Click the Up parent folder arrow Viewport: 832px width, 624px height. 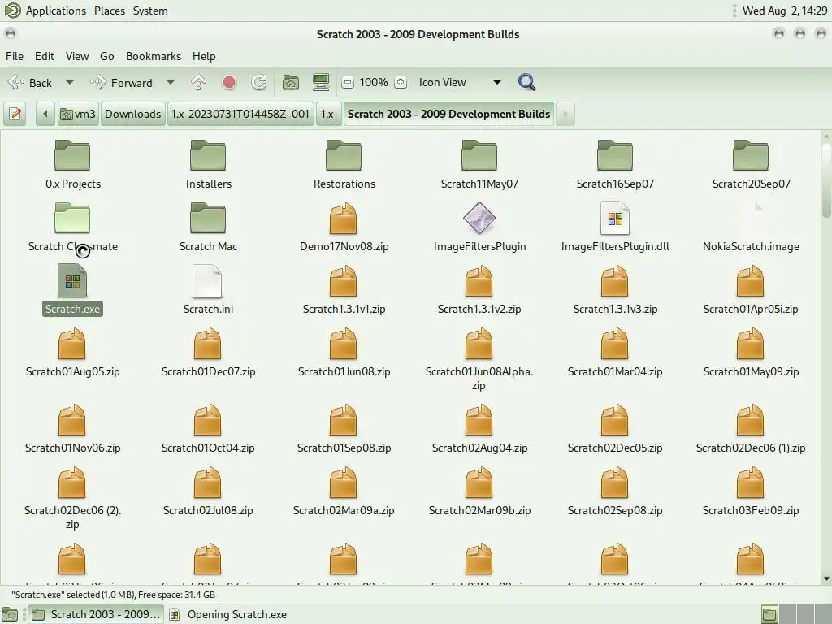point(198,82)
